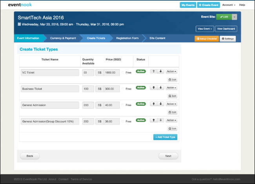
Task: Go to Currency & Payment step
Action: 63,38
